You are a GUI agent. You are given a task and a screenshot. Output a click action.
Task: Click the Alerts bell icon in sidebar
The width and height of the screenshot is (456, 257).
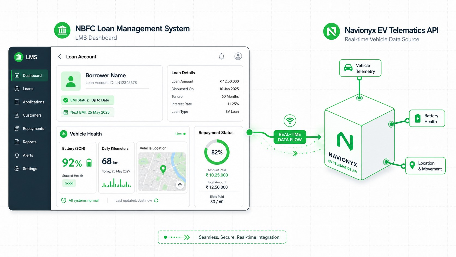[17, 155]
